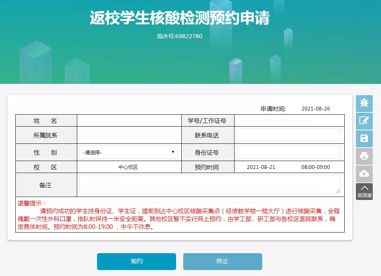Click the empty 姓名 name value cell

[129, 121]
